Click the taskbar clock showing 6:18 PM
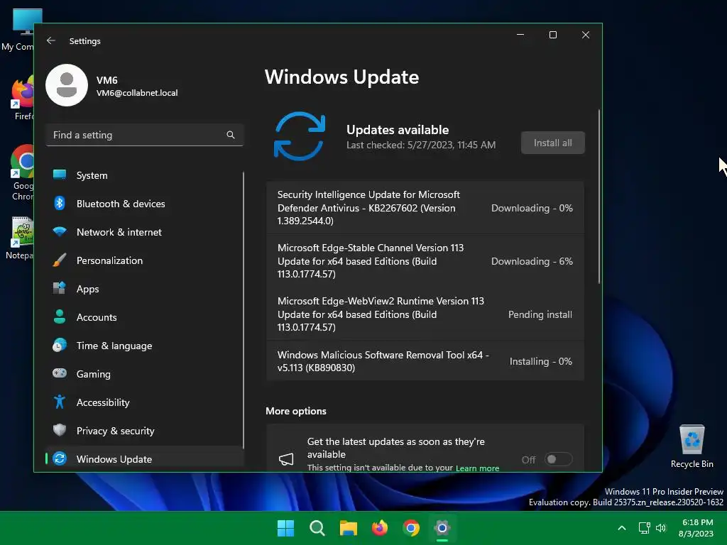This screenshot has height=545, width=727. point(696,528)
